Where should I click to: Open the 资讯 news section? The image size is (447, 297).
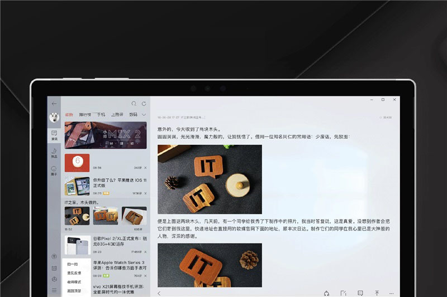pos(54,135)
